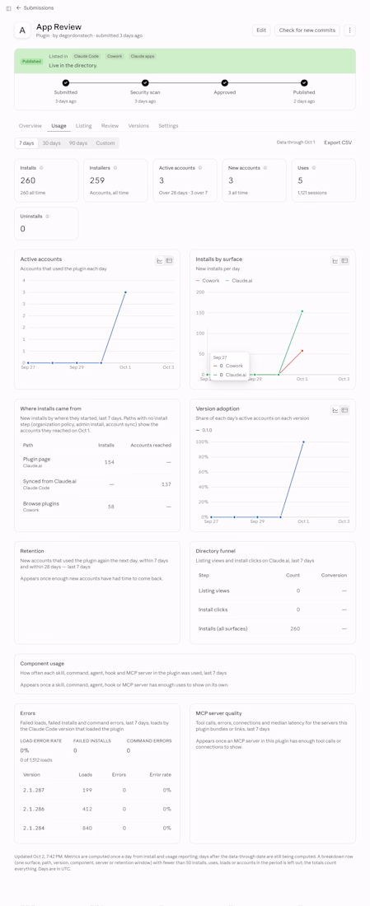Viewport: 370px width, 906px height.
Task: Show info icon for Uses metric
Action: click(x=314, y=168)
